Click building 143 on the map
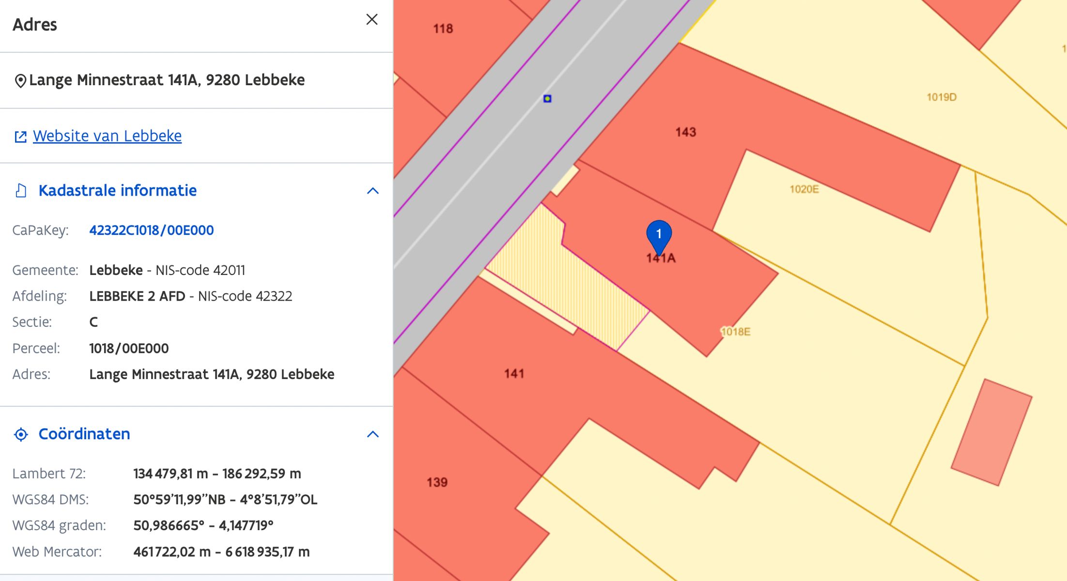Image resolution: width=1067 pixels, height=581 pixels. [x=685, y=132]
